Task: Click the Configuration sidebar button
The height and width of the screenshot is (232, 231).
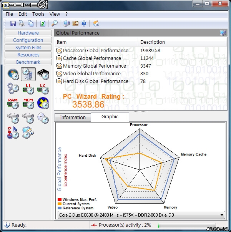Action: (28, 40)
